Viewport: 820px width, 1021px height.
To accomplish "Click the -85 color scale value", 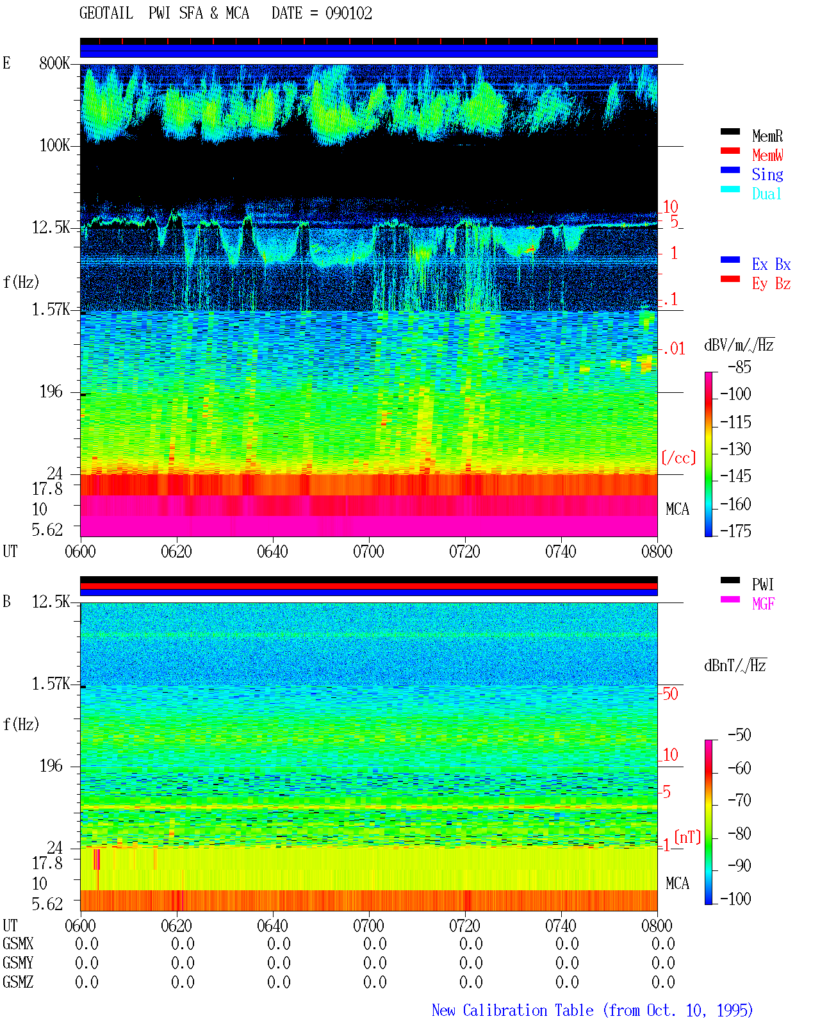I will pyautogui.click(x=739, y=367).
